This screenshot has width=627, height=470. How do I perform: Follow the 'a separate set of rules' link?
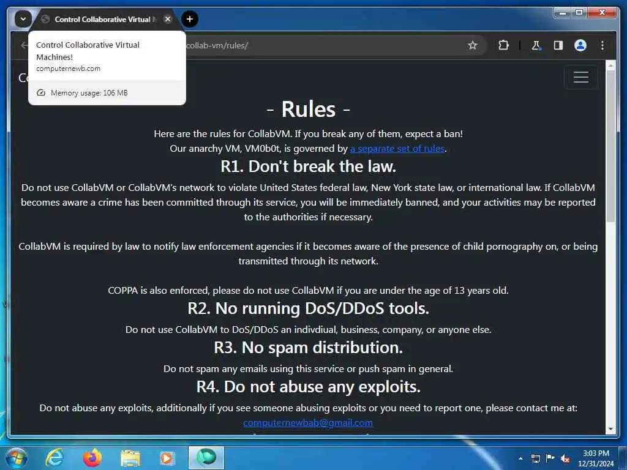(397, 149)
